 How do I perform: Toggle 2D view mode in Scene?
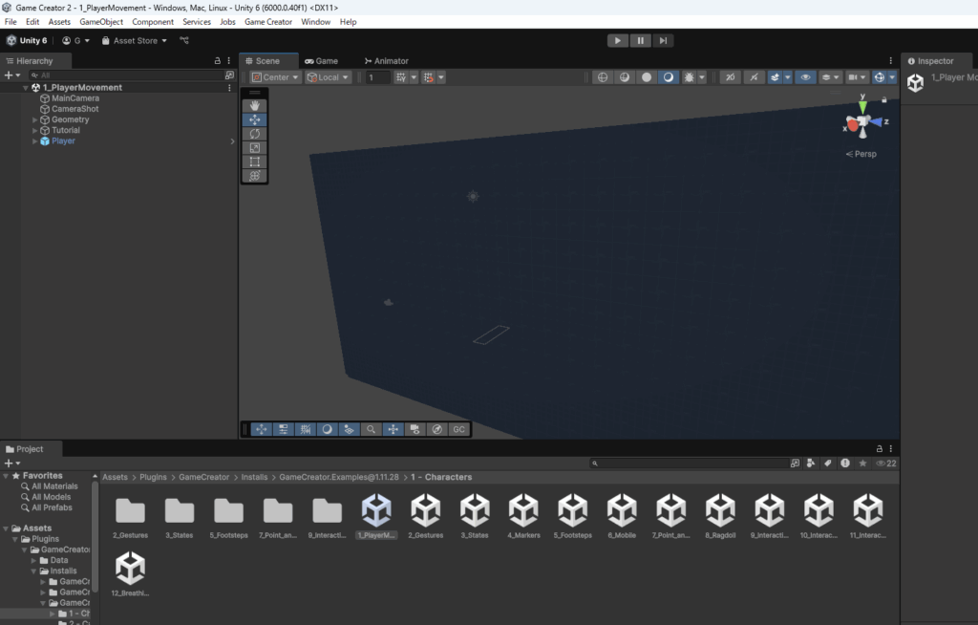pos(730,77)
